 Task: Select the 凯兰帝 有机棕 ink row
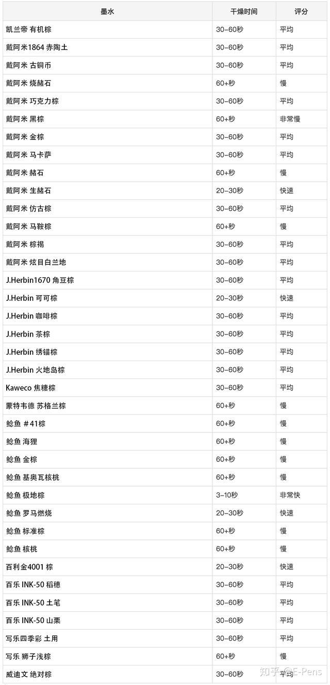click(x=28, y=29)
